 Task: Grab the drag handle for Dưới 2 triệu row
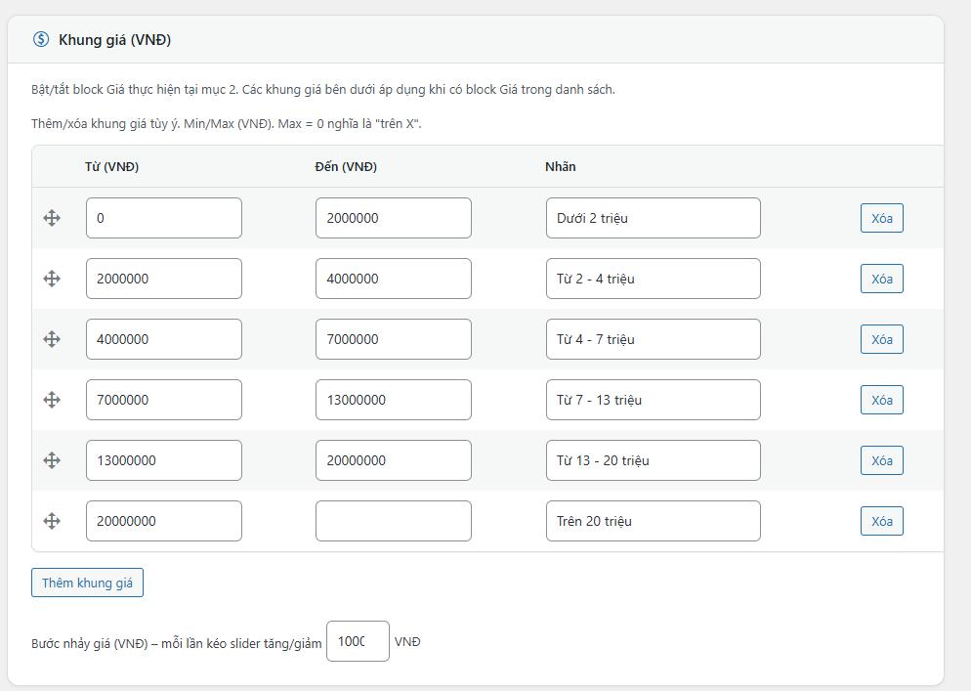(x=52, y=218)
